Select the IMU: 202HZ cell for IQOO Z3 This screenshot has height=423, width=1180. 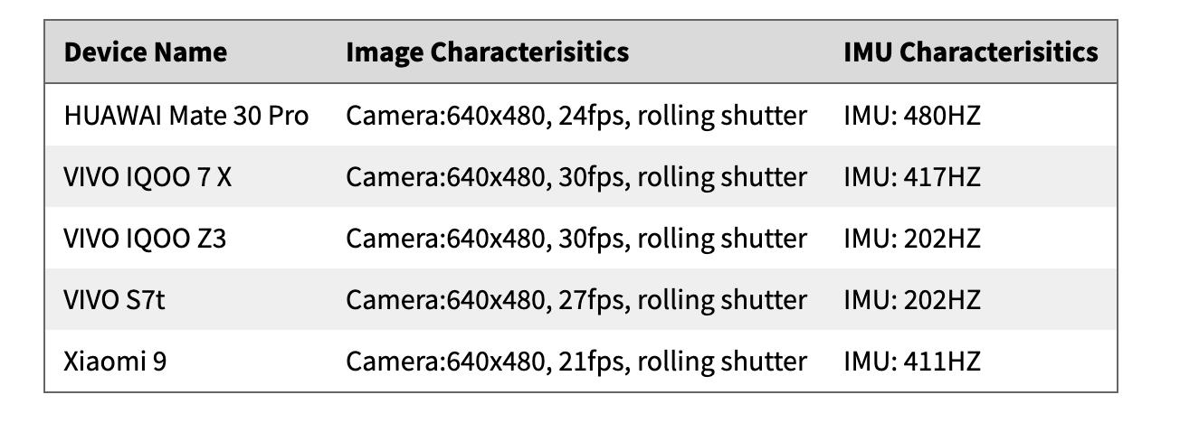tap(912, 239)
